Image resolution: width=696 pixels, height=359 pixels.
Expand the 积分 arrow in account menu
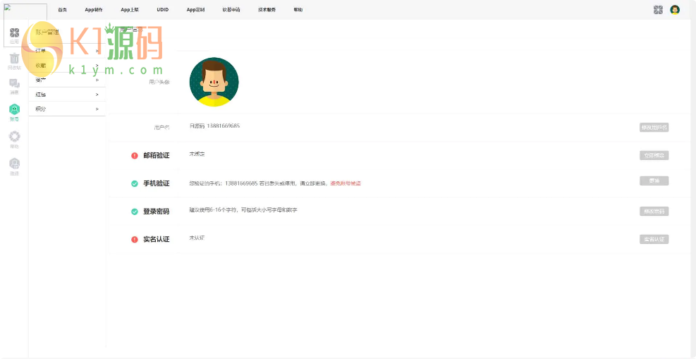[x=97, y=109]
